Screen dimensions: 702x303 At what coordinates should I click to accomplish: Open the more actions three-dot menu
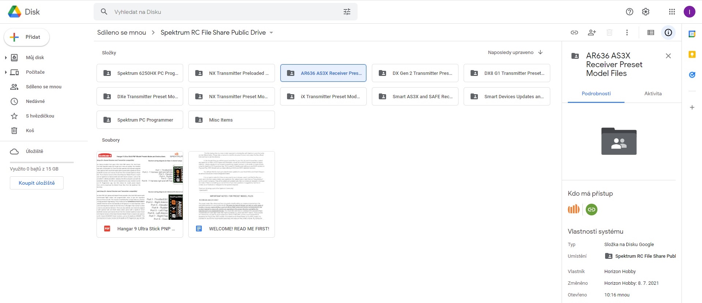click(x=627, y=32)
